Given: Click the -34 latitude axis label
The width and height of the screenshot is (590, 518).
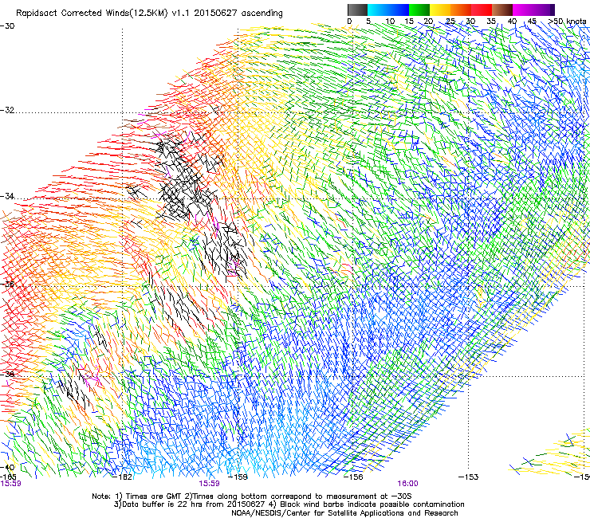Looking at the screenshot, I should 7,196.
